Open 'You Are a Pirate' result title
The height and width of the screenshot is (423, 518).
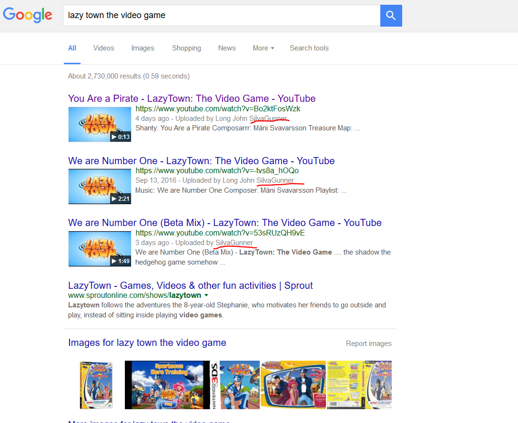192,98
